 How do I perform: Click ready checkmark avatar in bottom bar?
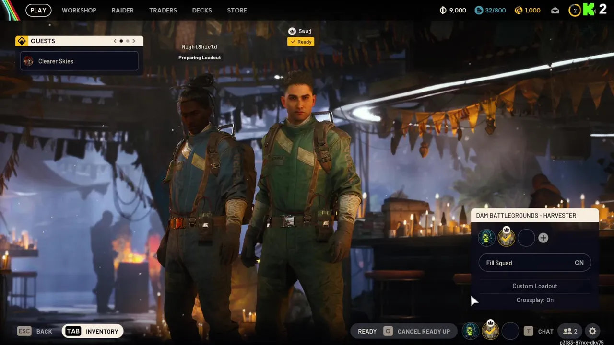pos(490,331)
